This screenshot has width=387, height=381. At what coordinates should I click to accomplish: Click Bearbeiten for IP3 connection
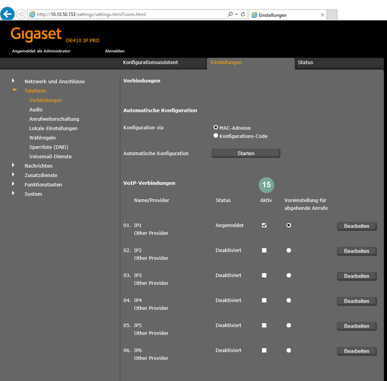357,276
